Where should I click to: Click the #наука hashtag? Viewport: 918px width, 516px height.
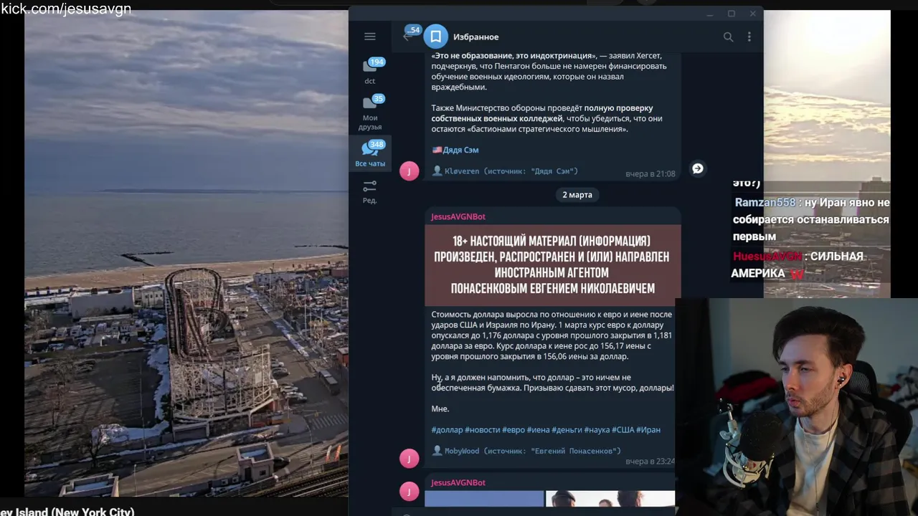[597, 429]
